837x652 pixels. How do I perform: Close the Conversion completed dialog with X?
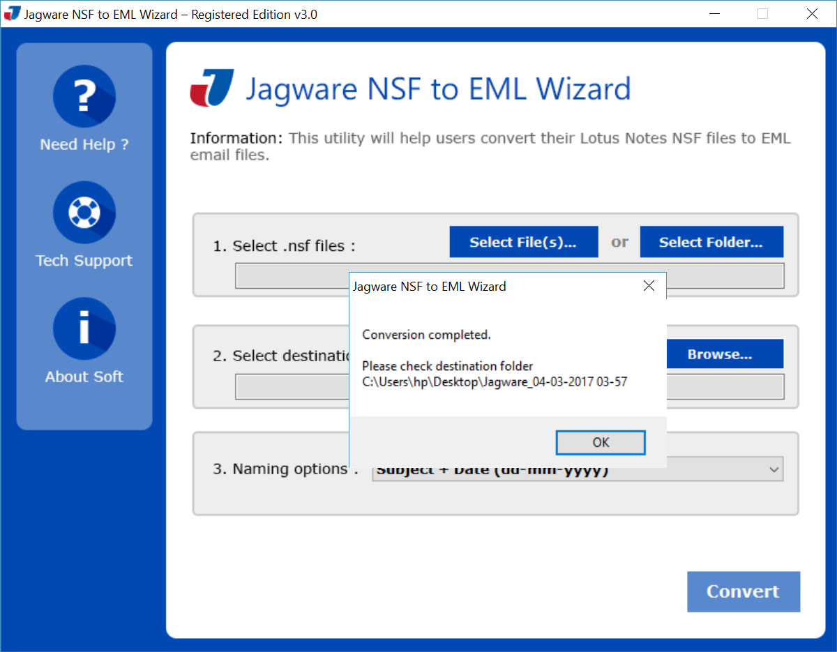point(649,286)
